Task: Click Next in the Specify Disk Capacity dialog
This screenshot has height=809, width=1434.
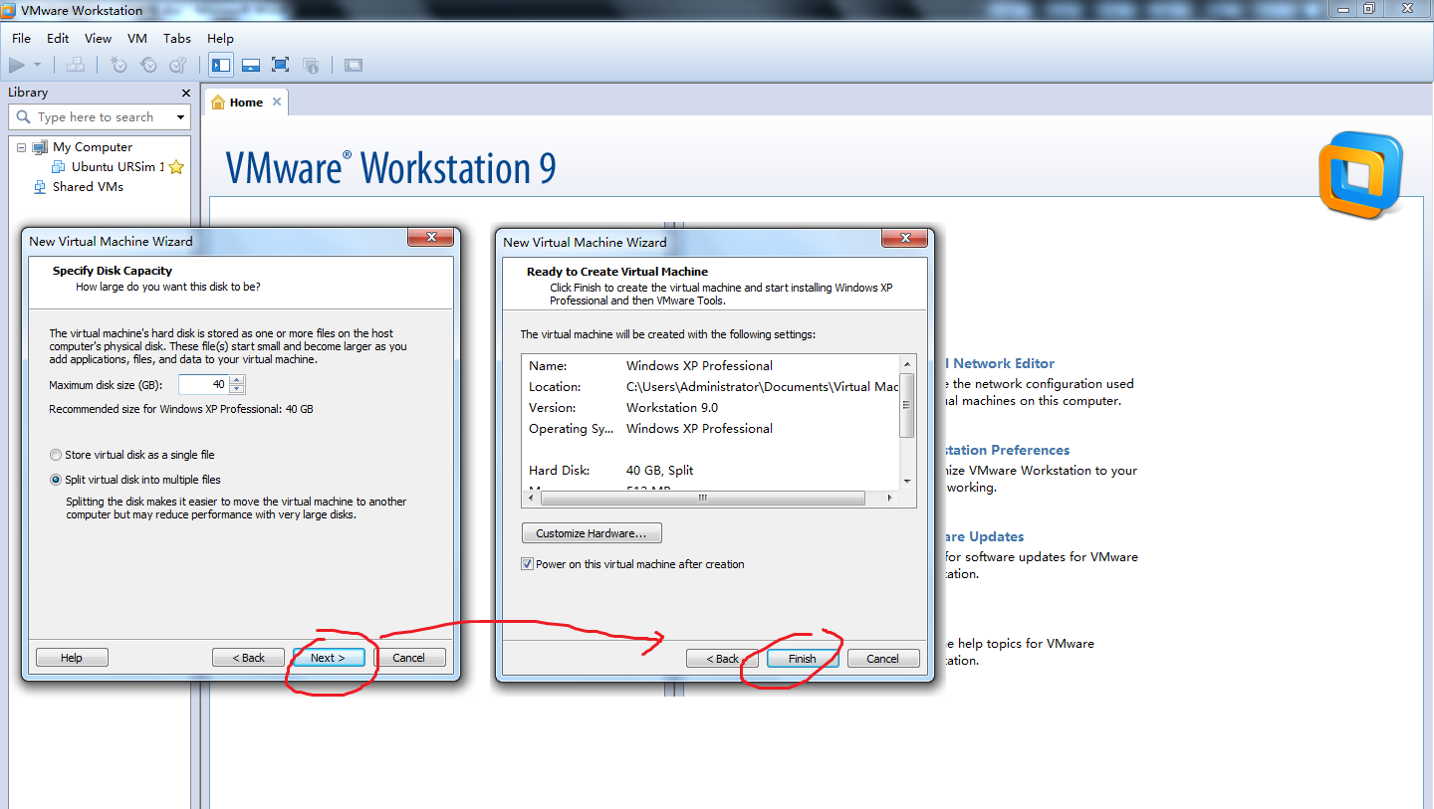Action: pyautogui.click(x=328, y=658)
